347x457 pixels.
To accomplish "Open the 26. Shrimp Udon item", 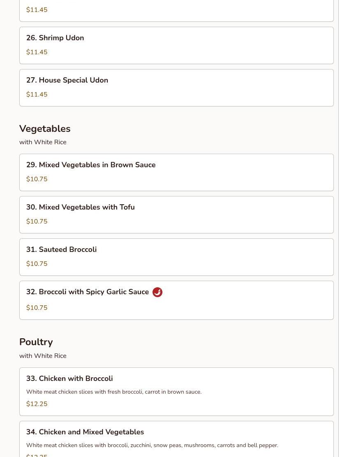I will click(176, 46).
